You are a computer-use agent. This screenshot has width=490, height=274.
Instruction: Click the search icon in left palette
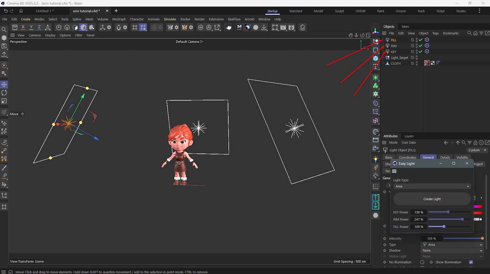tap(4, 30)
